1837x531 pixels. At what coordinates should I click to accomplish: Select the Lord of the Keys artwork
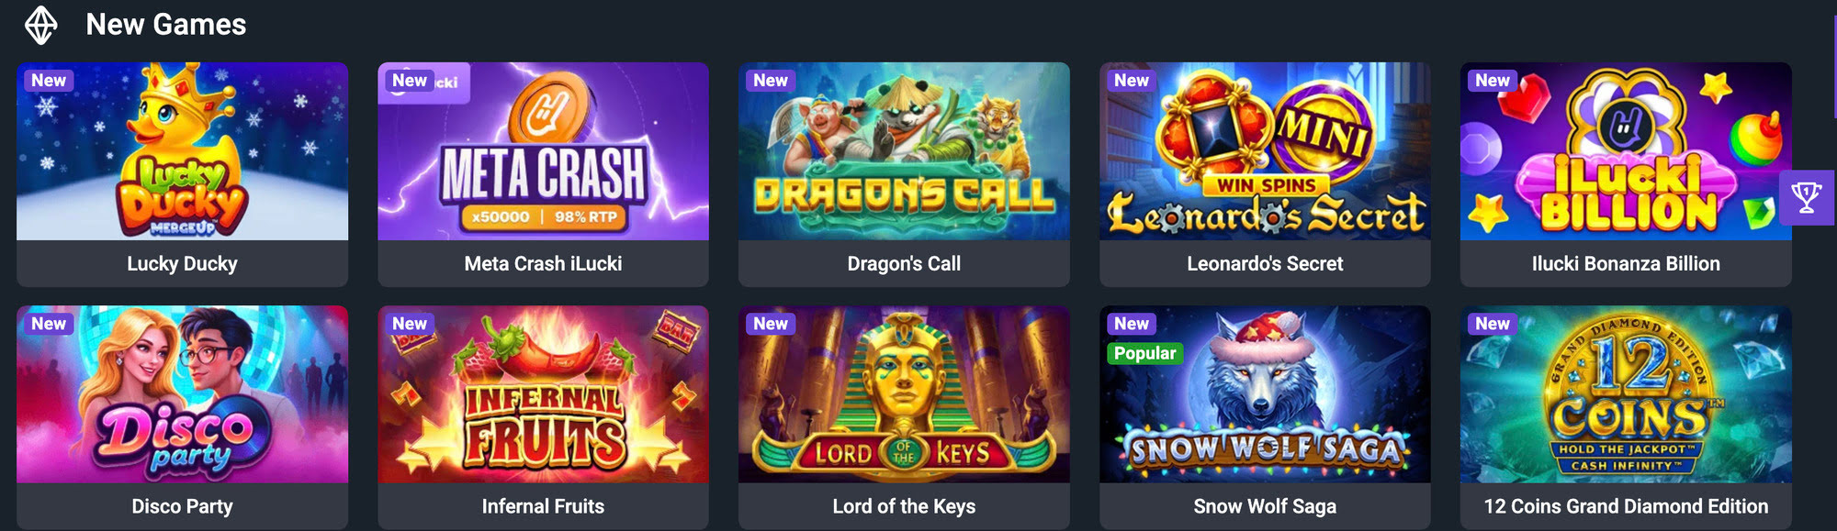pyautogui.click(x=904, y=394)
